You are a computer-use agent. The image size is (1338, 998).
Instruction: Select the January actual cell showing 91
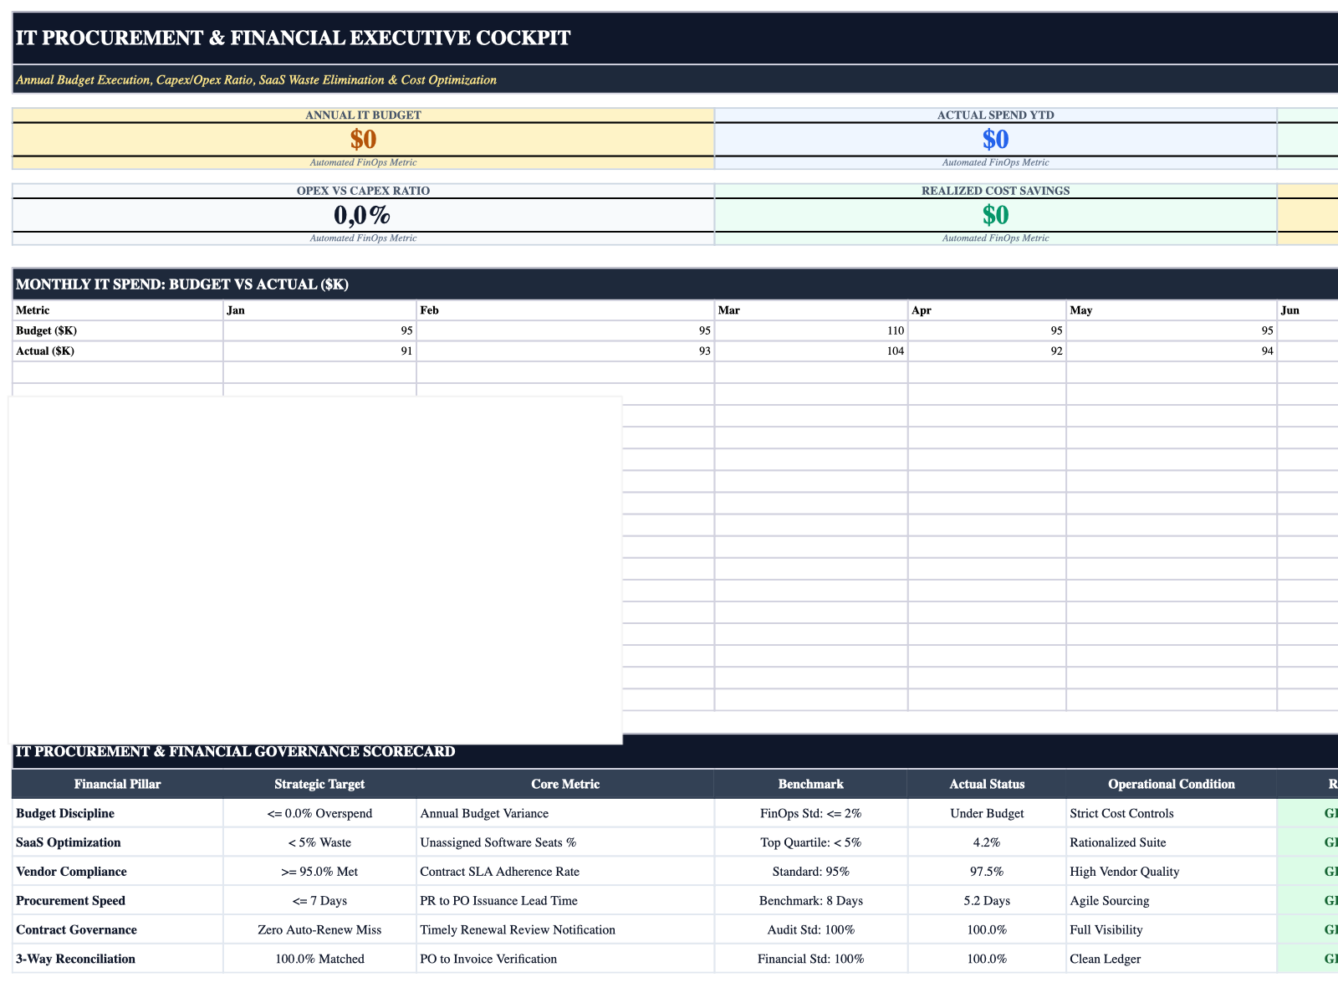click(319, 351)
